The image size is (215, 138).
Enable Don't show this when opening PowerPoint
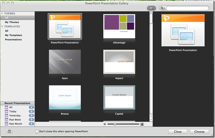[37, 132]
